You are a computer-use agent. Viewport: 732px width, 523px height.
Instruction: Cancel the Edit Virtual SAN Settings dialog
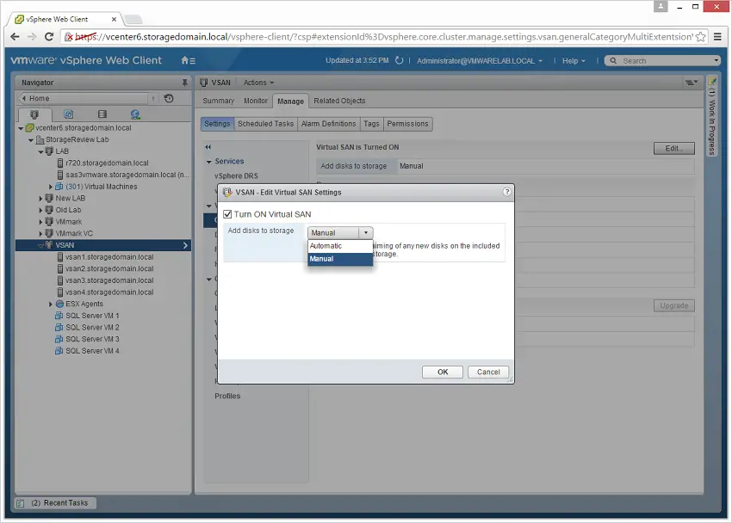[488, 372]
